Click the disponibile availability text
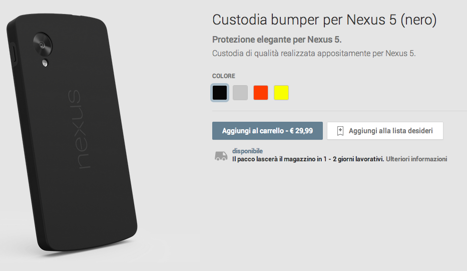 [247, 151]
